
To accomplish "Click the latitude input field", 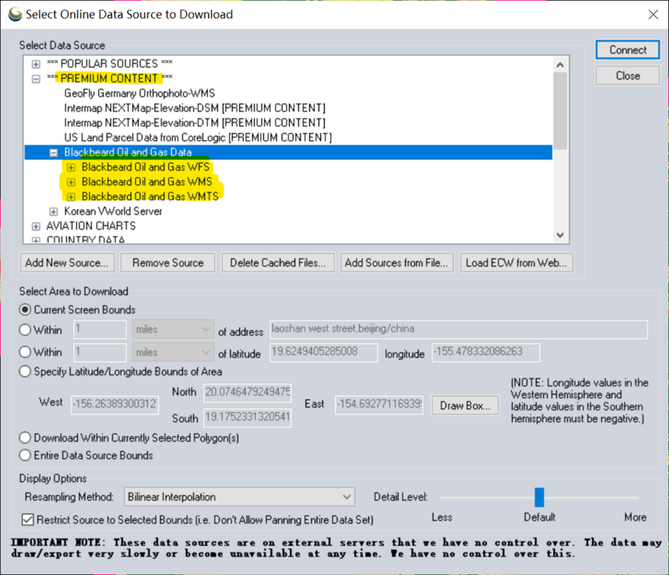I will (x=323, y=352).
